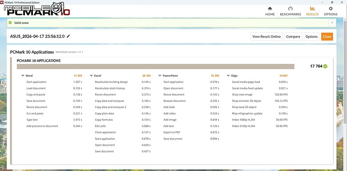Click the 'Cut and paste' row in Word

pos(54,113)
